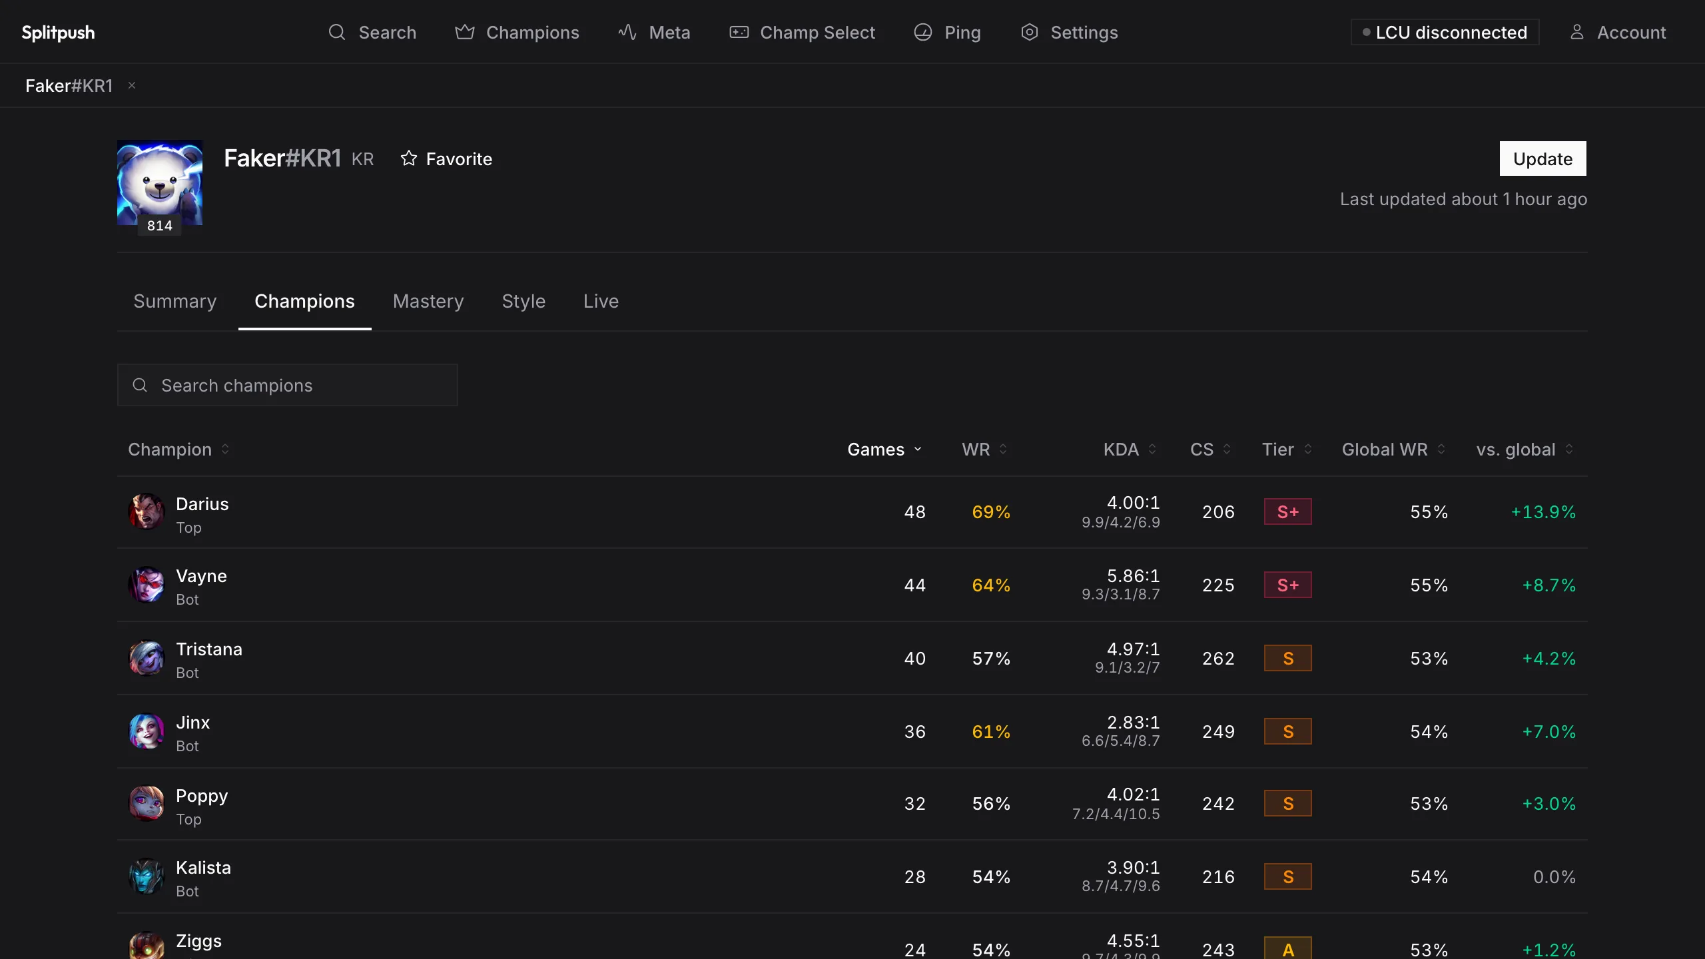1705x959 pixels.
Task: Click the Update button
Action: tap(1542, 159)
